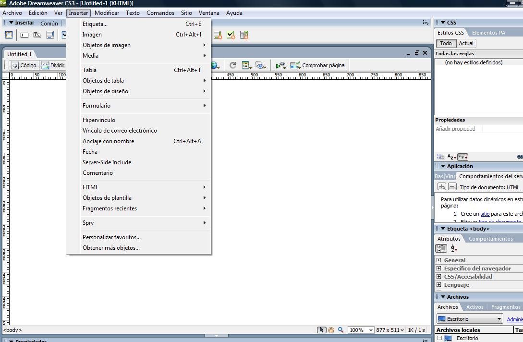Click the refresh design view icon
Image resolution: width=523 pixels, height=342 pixels.
coord(233,65)
